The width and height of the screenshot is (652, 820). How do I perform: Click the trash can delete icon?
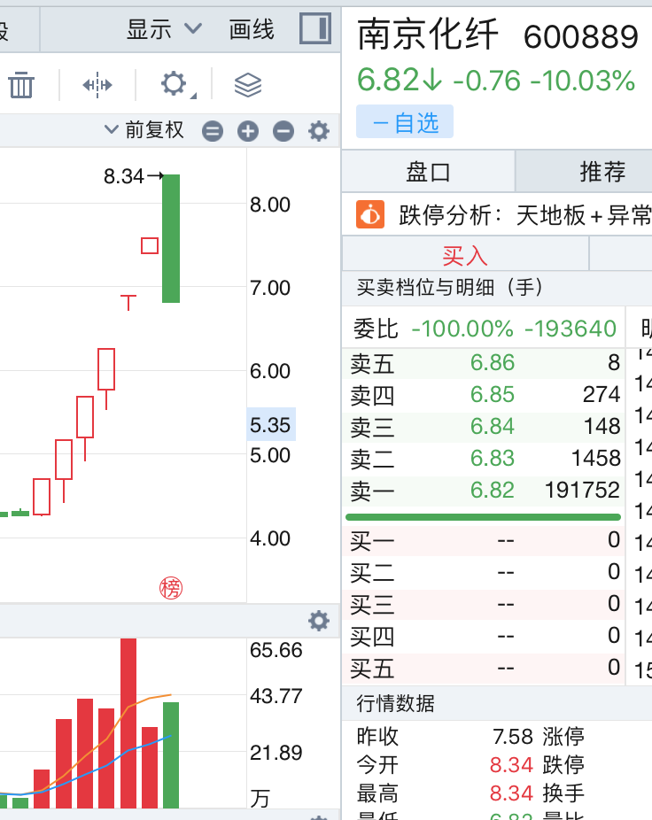21,85
